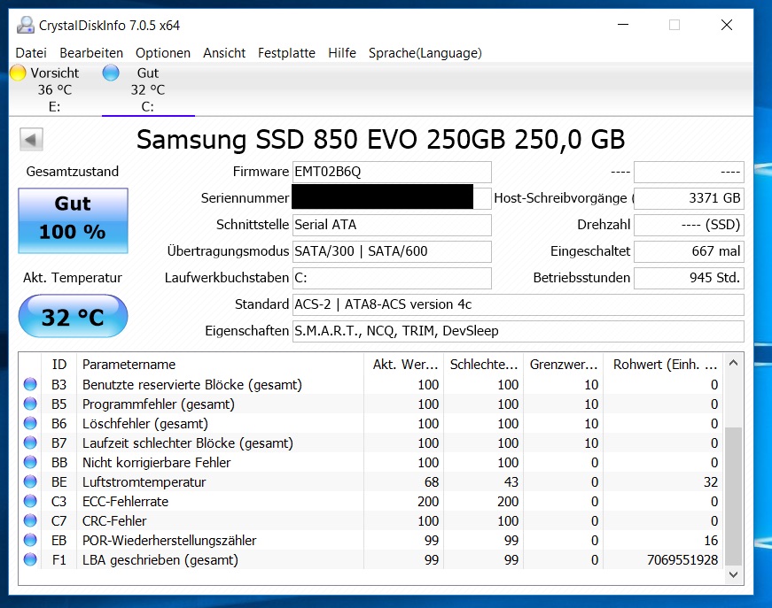Screen dimensions: 772x608
Task: Click the 32 °C temperature button
Action: [73, 316]
